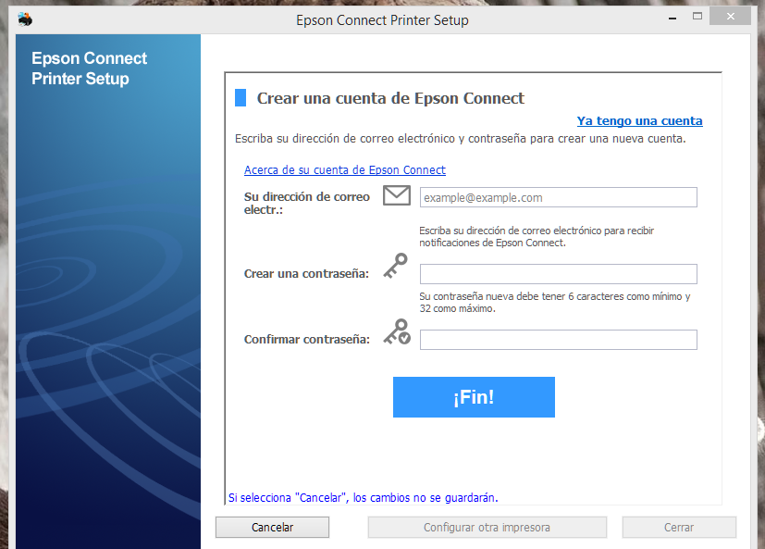Click the blue ¡Fin! button
Screen dimensions: 765x549
474,397
